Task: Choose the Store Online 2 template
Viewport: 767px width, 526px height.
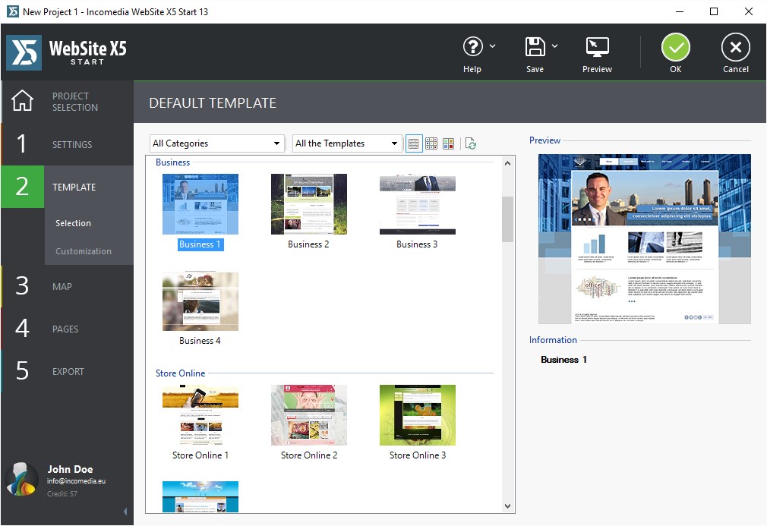Action: pyautogui.click(x=309, y=415)
